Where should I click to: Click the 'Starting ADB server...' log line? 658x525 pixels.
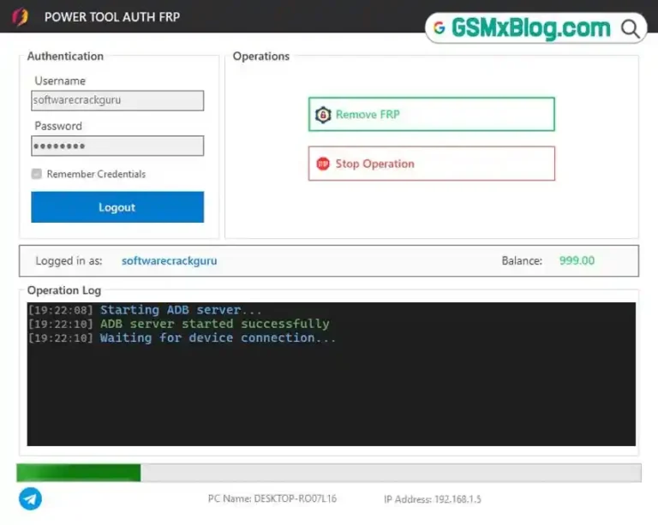click(x=181, y=310)
